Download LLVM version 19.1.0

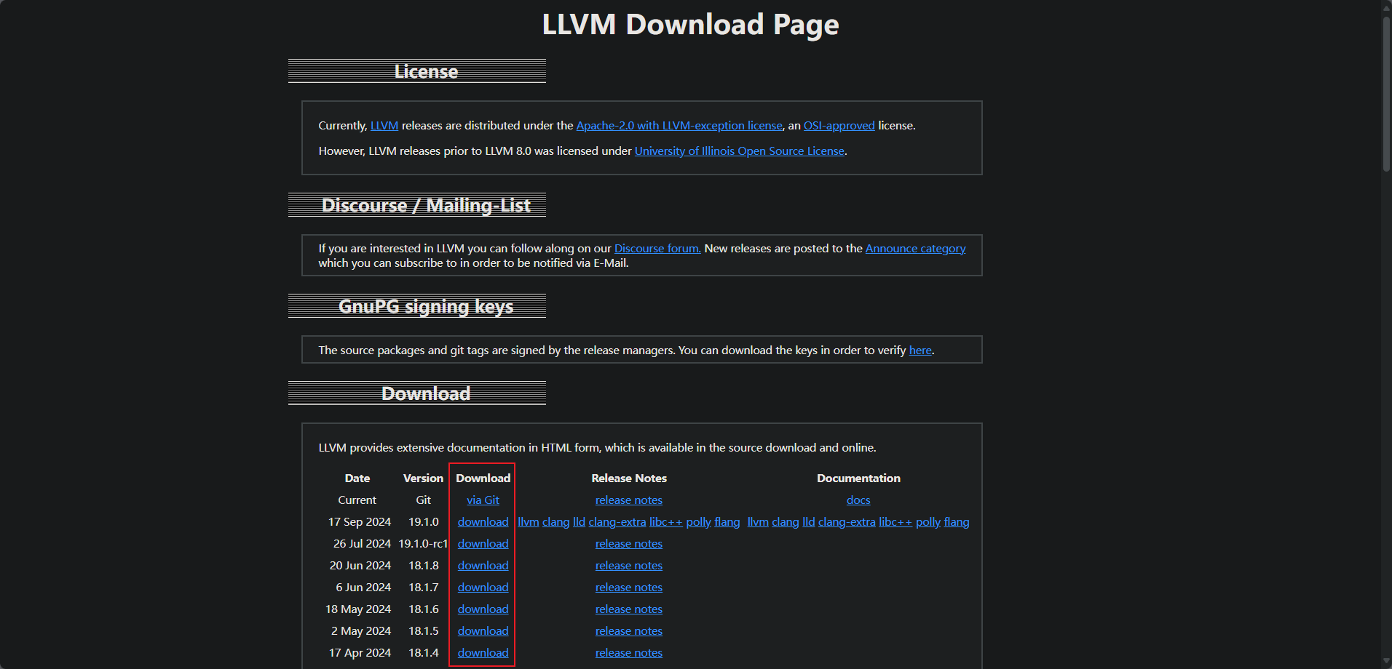tap(483, 522)
